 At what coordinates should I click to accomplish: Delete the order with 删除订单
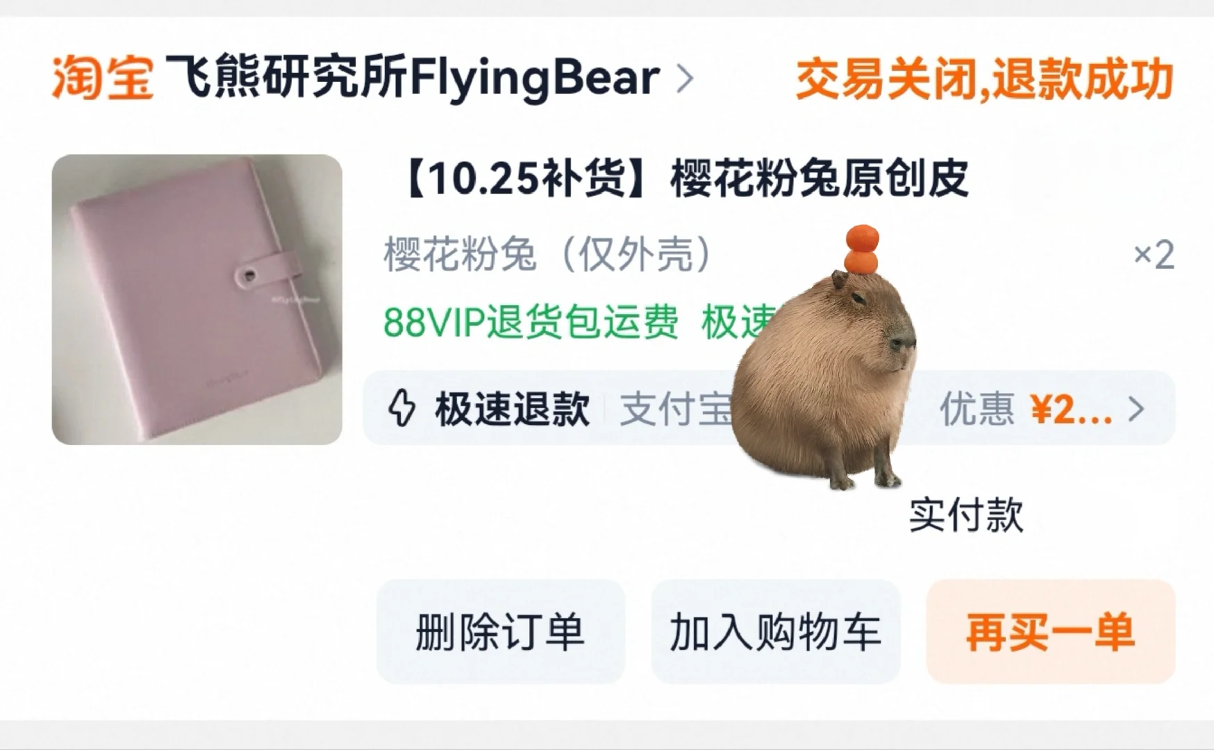[501, 631]
